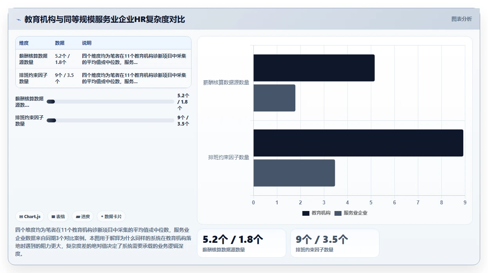
Task: Click progress value 9个 / 3.5个
Action: point(183,120)
